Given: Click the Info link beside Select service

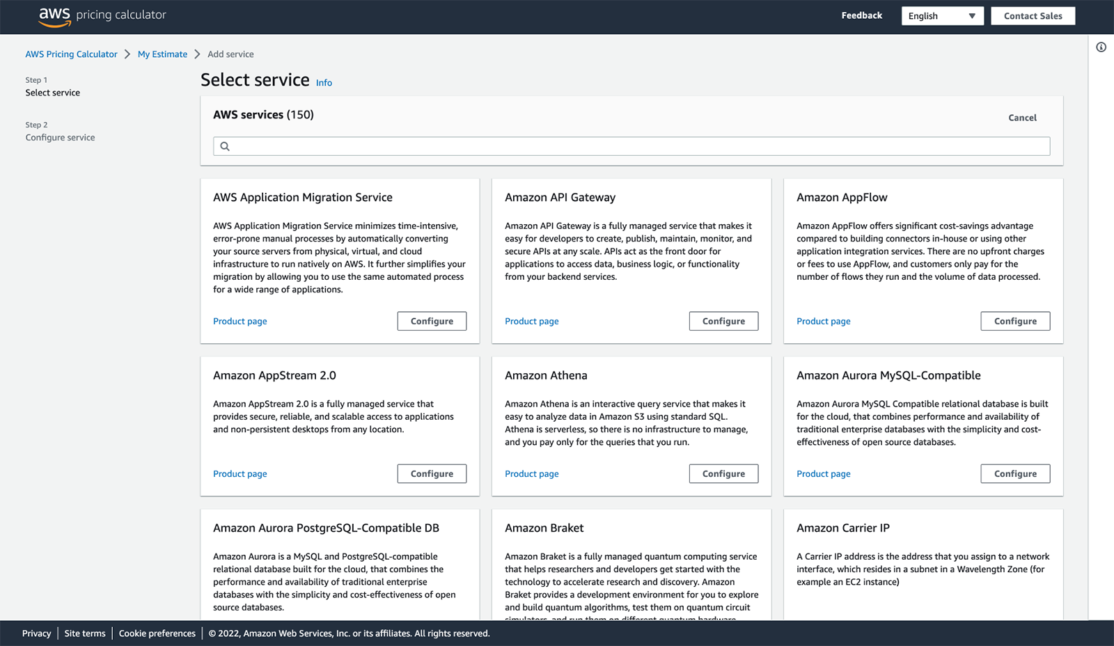Looking at the screenshot, I should tap(324, 83).
